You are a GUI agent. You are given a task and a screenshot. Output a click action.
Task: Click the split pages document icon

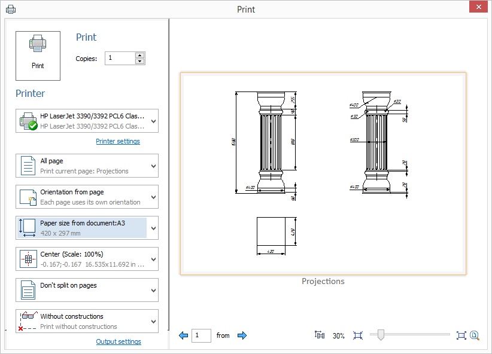coord(28,290)
